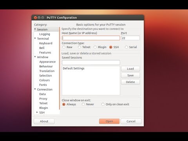
Task: Open the Session category
Action: [x=42, y=29]
